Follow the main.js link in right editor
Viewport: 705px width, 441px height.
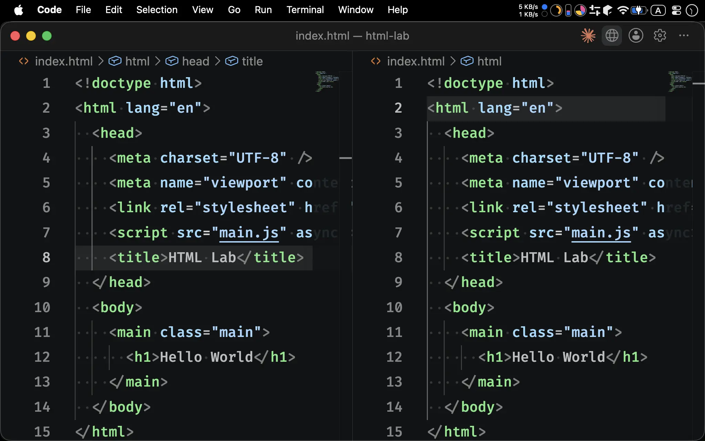tap(601, 233)
